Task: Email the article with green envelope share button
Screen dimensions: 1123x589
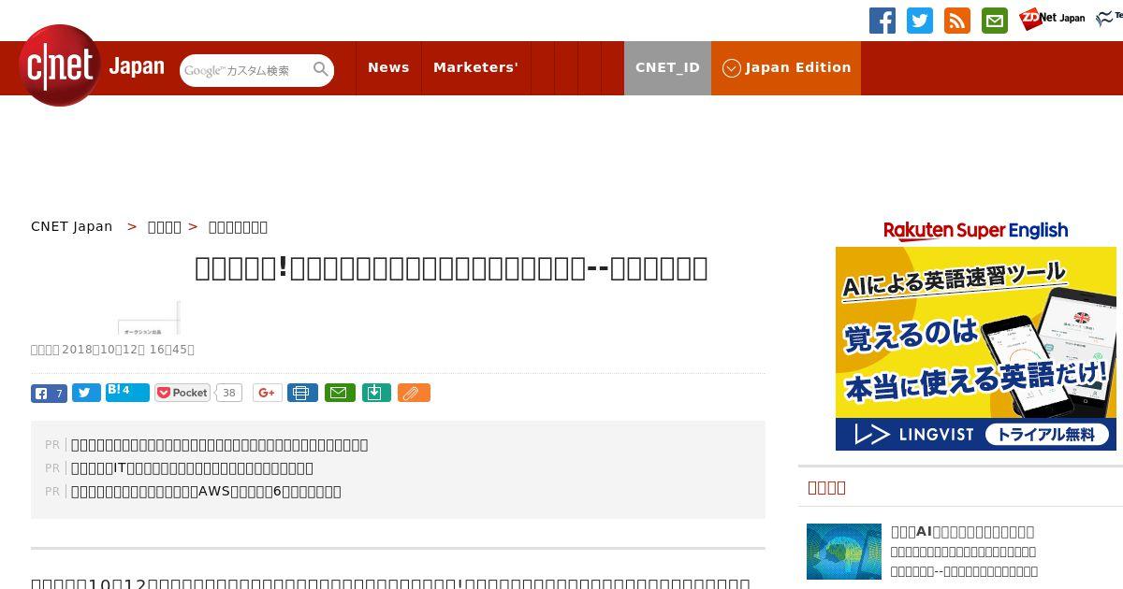Action: [x=340, y=393]
